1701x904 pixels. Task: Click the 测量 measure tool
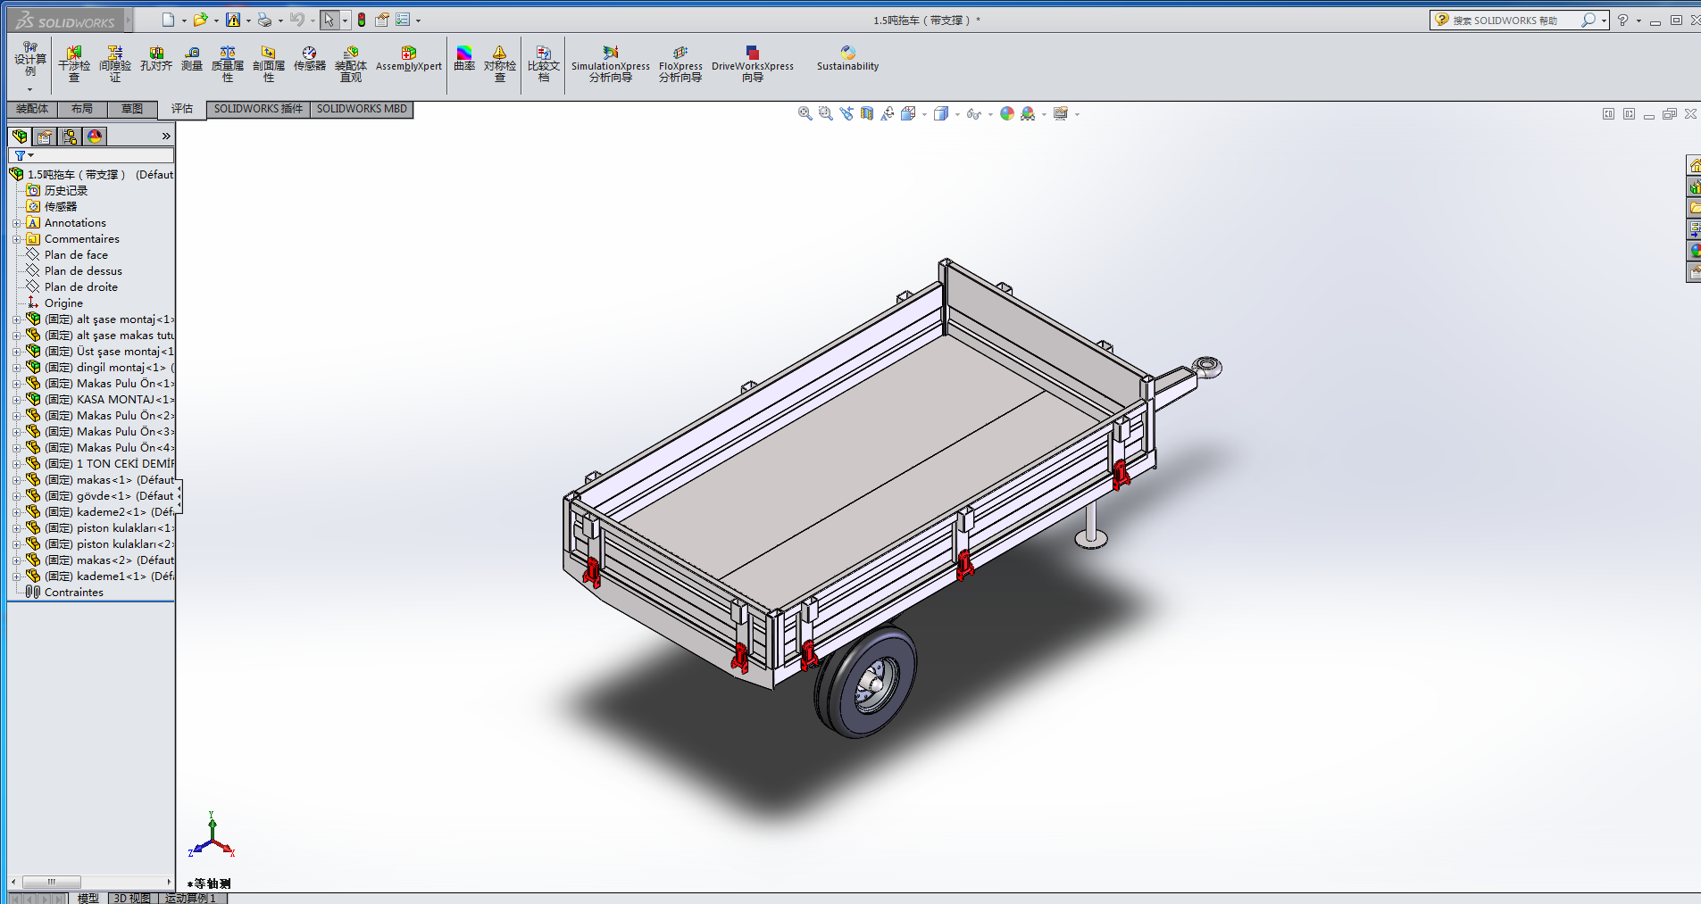[x=192, y=59]
